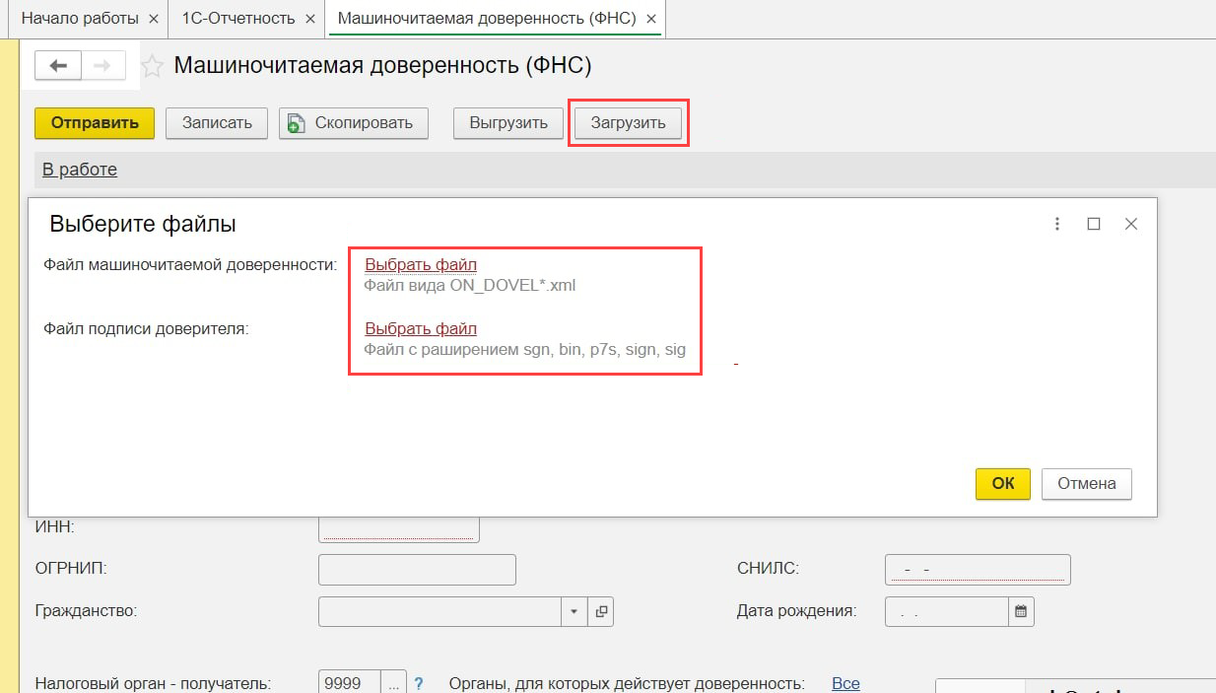The height and width of the screenshot is (693, 1216).
Task: Open the dialog's three-dot more menu
Action: (1056, 224)
